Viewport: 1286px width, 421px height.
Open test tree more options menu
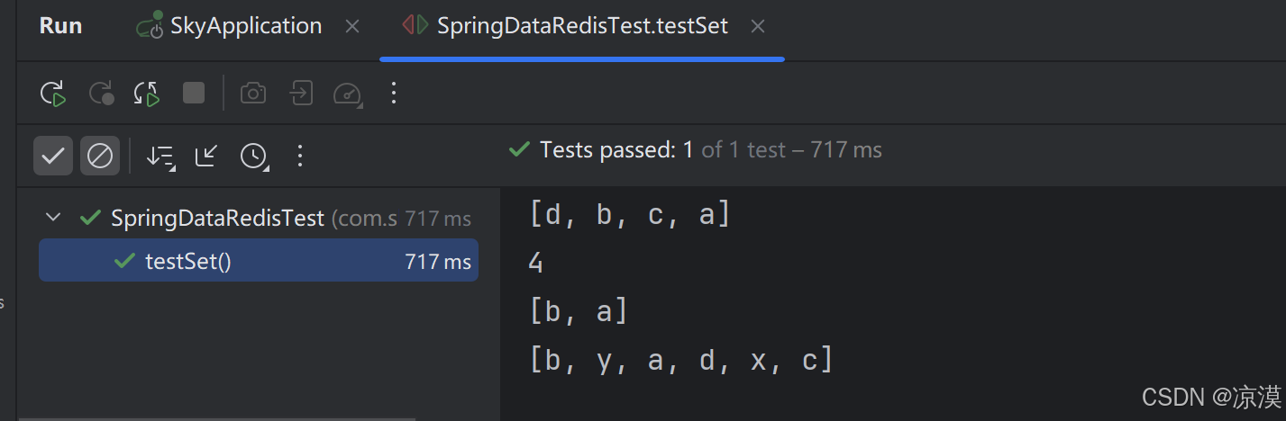pyautogui.click(x=301, y=156)
